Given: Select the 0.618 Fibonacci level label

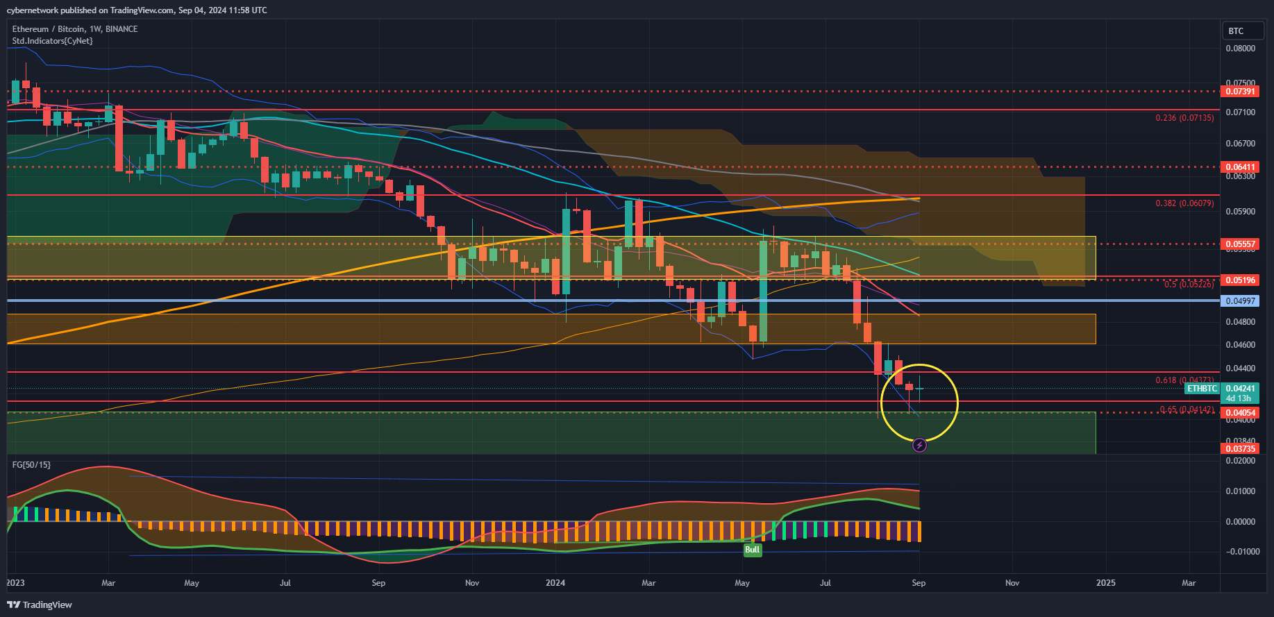Looking at the screenshot, I should [1184, 380].
